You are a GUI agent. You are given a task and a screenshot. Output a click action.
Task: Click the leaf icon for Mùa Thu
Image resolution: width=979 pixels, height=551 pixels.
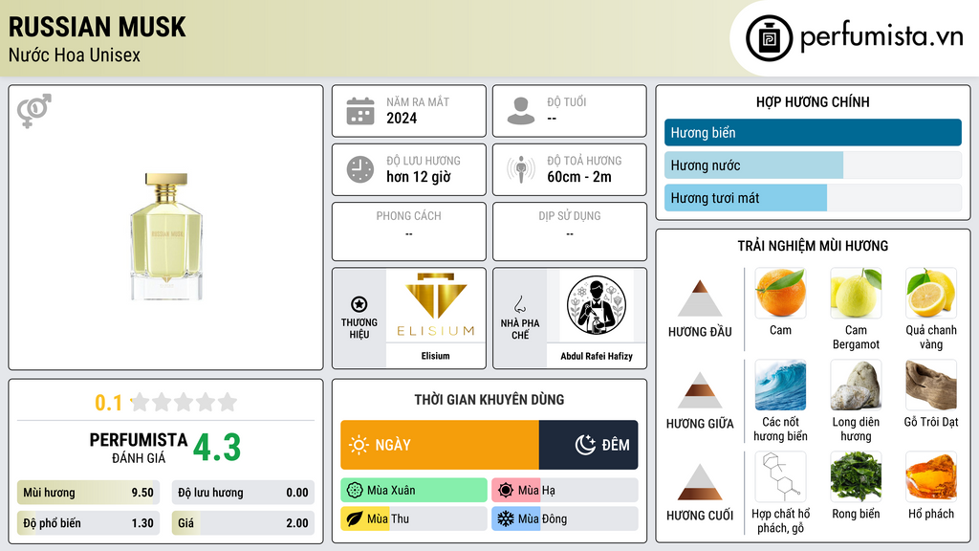355,519
